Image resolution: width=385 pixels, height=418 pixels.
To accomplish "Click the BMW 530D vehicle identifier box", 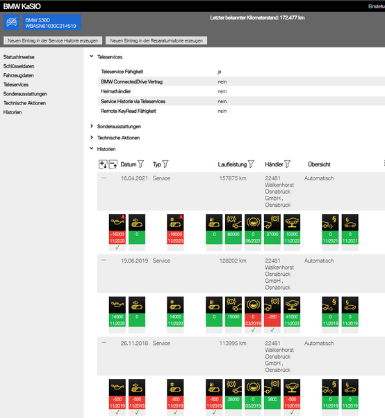I will tap(52, 22).
